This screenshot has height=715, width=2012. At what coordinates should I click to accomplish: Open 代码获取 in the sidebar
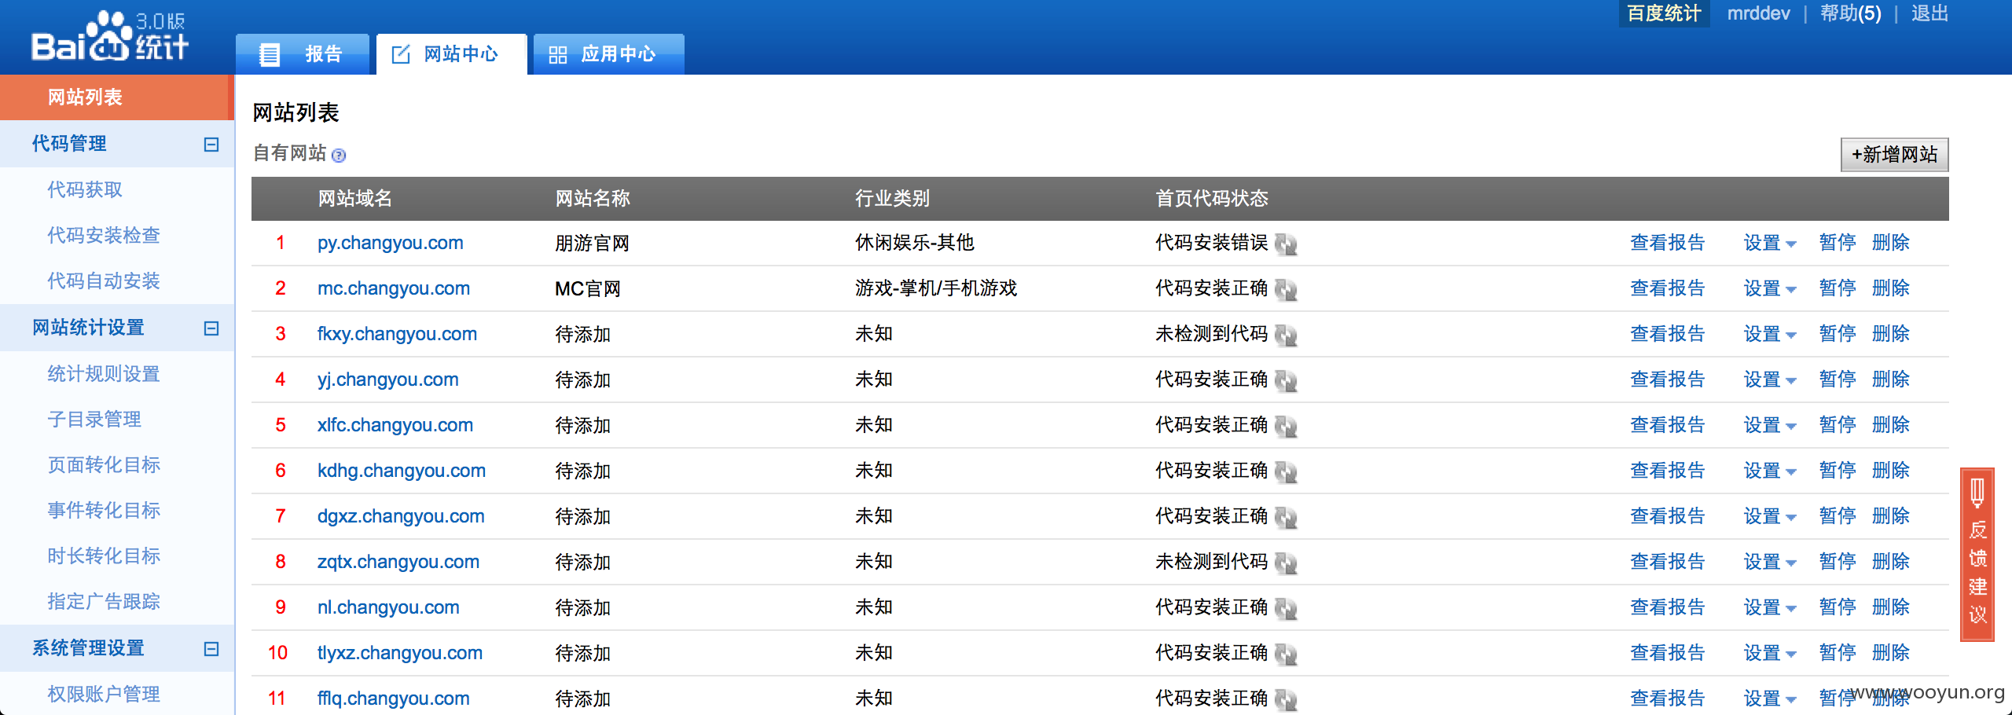pos(85,190)
